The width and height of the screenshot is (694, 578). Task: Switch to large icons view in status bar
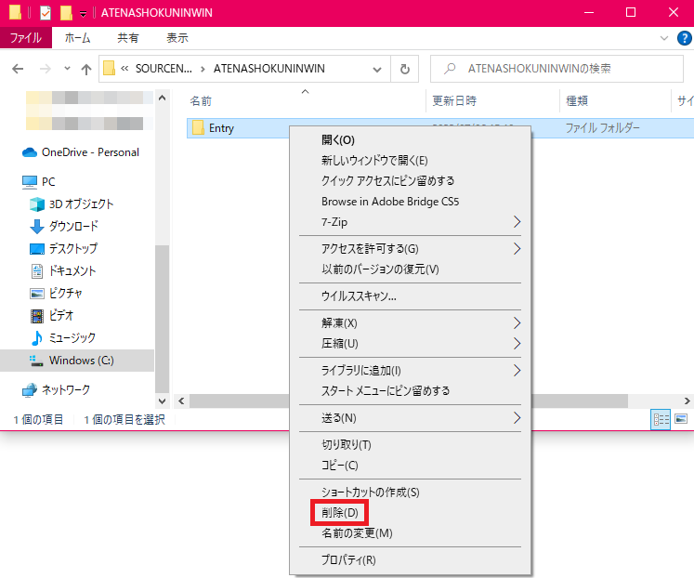681,420
